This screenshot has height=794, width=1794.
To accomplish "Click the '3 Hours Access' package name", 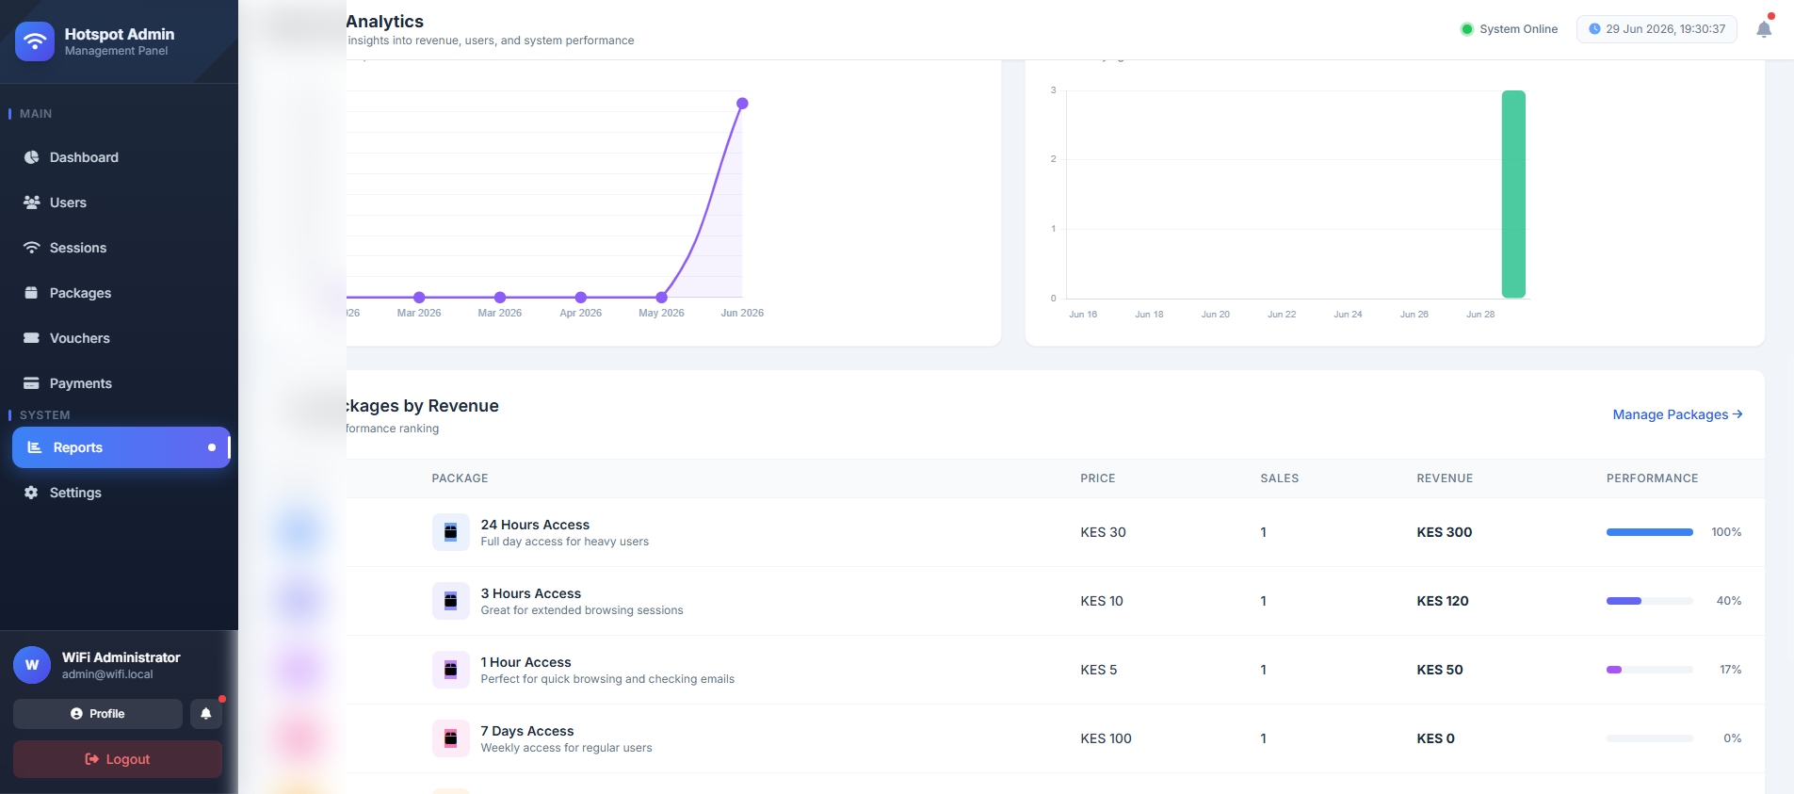I will click(530, 593).
